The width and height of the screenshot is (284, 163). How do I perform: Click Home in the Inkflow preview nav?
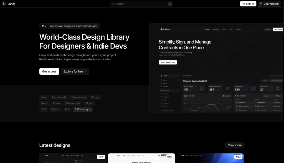[x=207, y=29]
